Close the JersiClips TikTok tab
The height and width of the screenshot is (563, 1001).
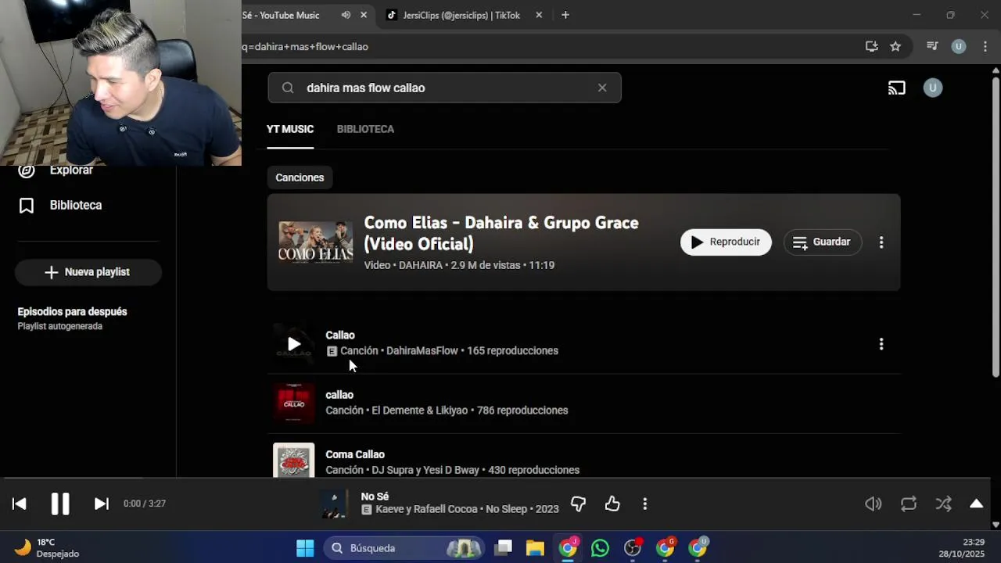539,15
